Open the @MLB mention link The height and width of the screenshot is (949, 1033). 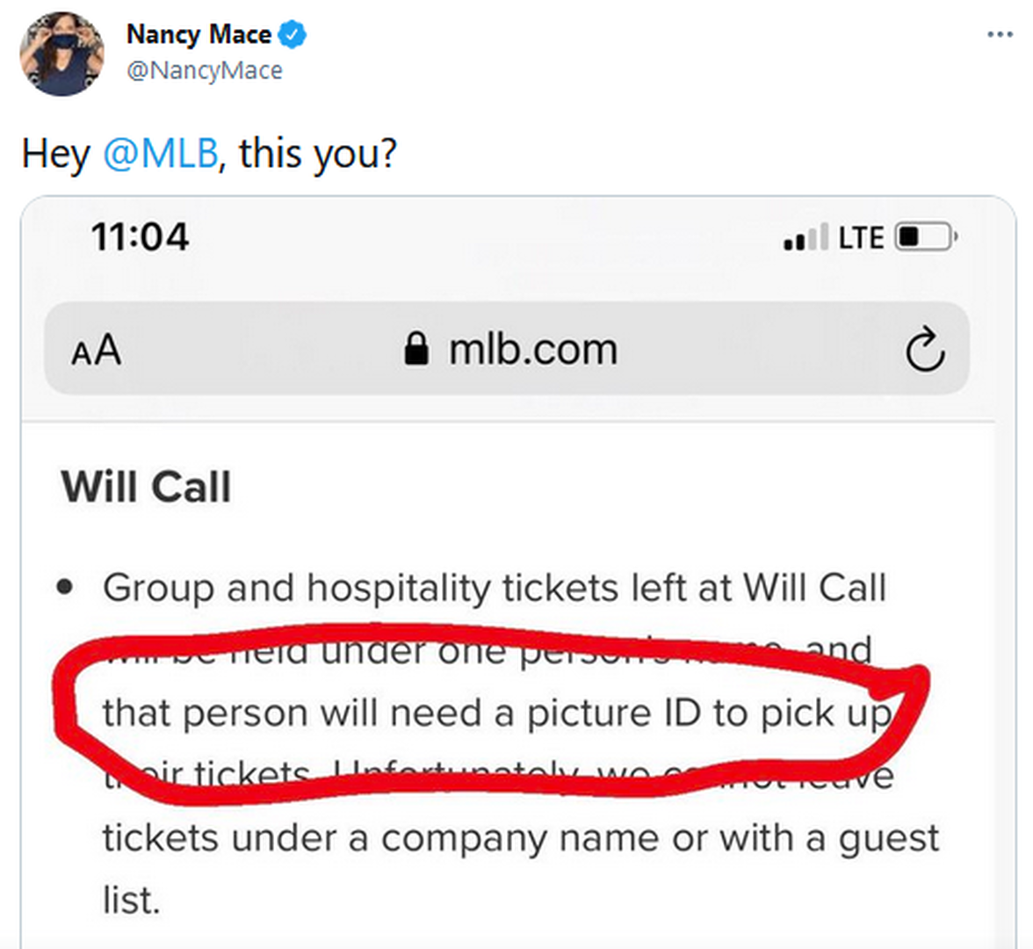pos(160,154)
